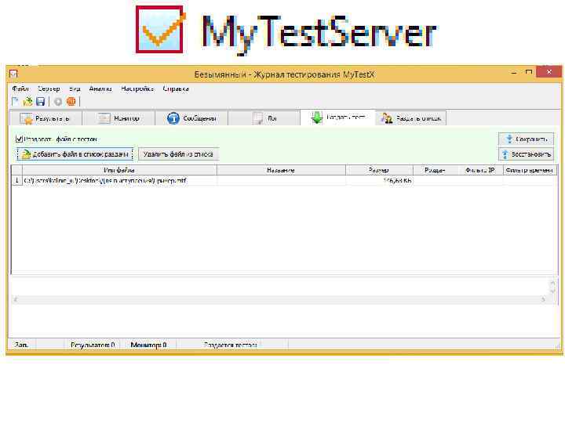565x423 pixels.
Task: Click the gray round toolbar icon
Action: click(x=57, y=102)
